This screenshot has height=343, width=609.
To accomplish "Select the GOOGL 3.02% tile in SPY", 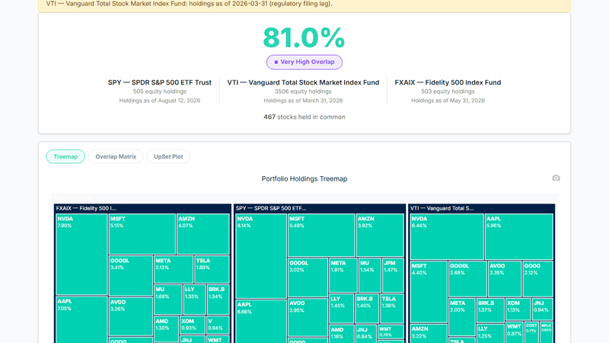I will click(x=308, y=277).
